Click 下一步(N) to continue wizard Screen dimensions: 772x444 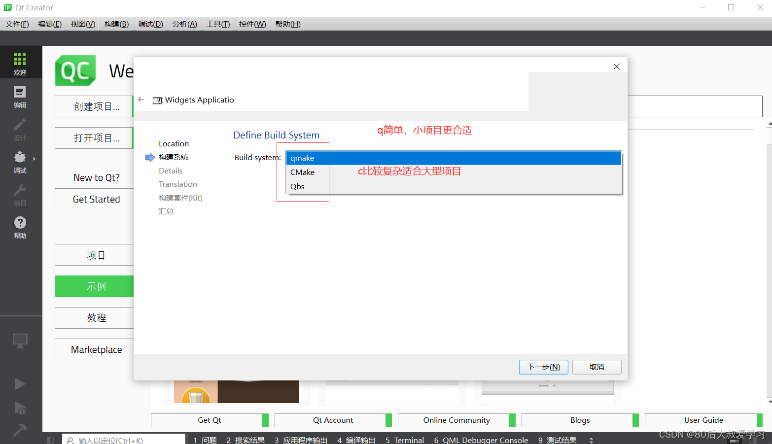pos(544,367)
